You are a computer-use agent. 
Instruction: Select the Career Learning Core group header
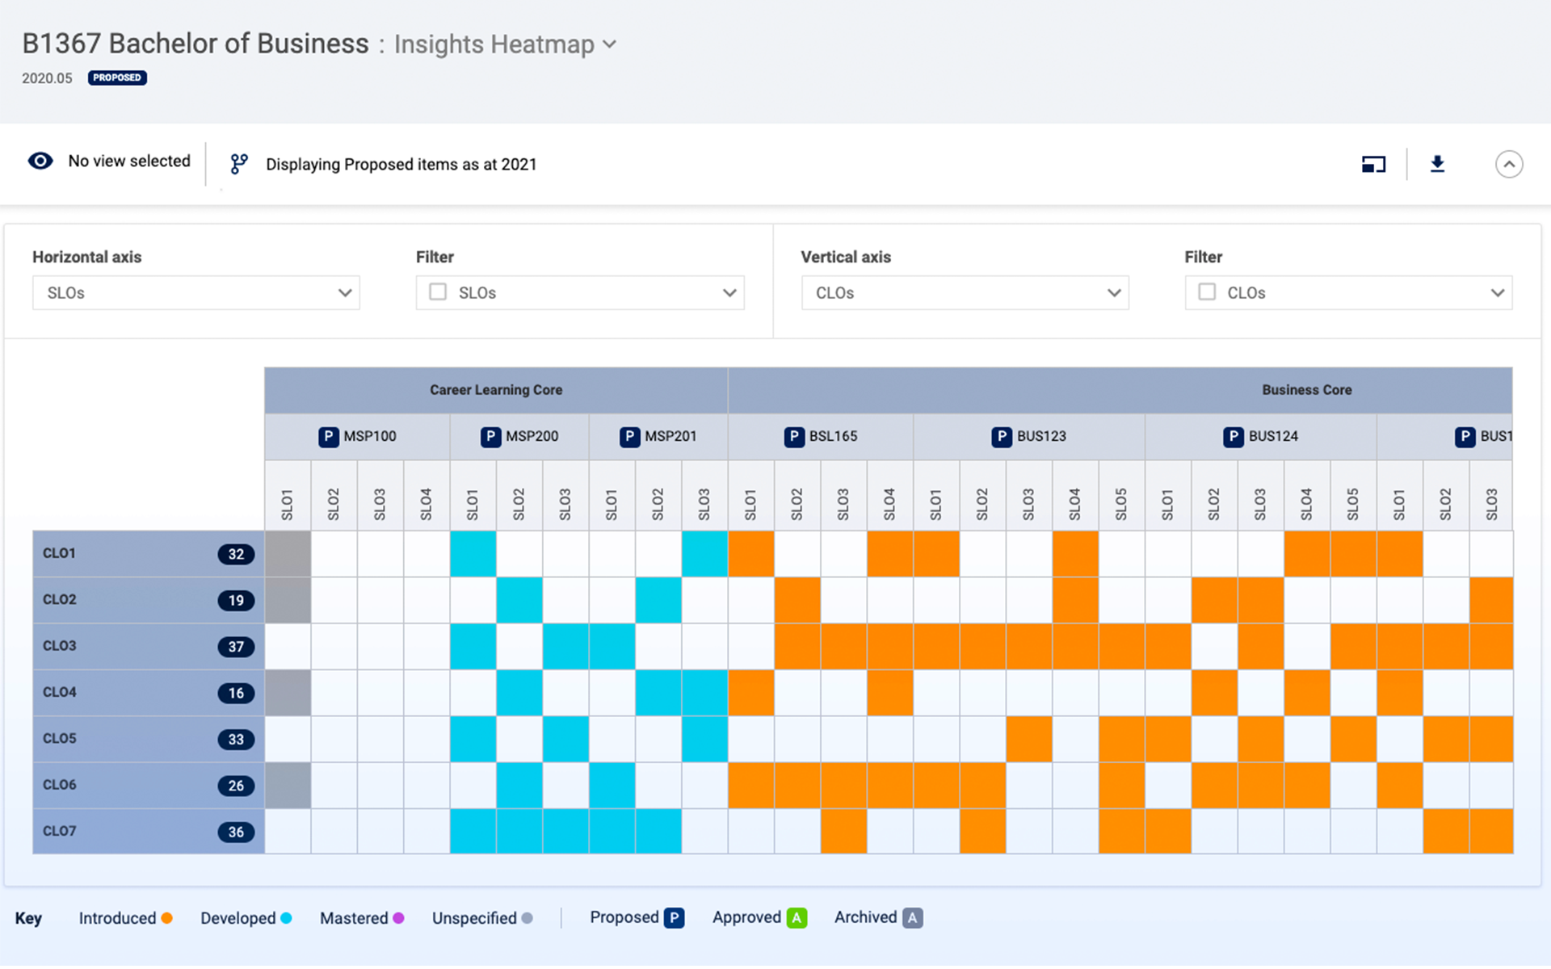point(496,390)
